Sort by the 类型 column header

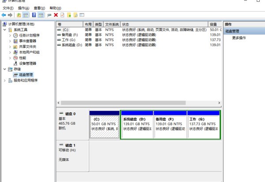(x=98, y=24)
